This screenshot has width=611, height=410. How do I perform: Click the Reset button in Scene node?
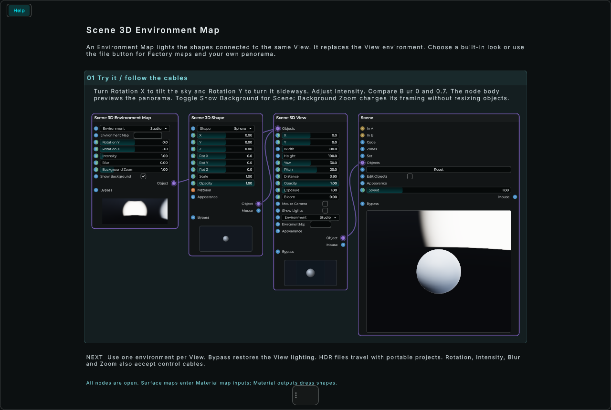pyautogui.click(x=439, y=170)
